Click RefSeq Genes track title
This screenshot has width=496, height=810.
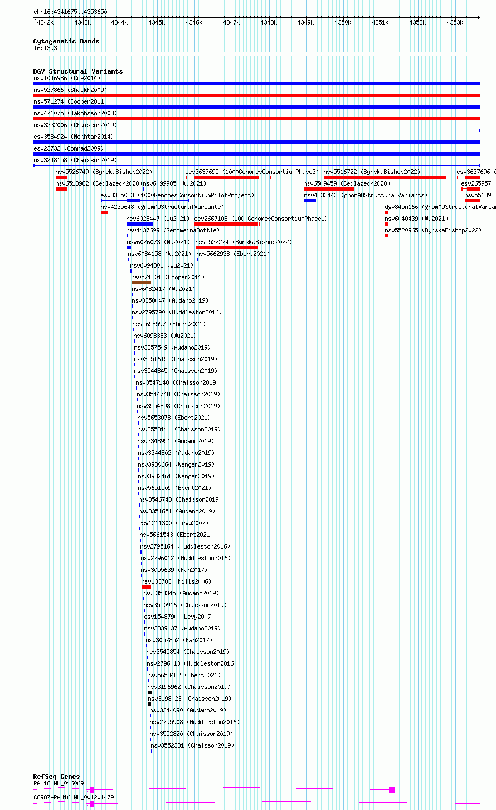point(56,777)
